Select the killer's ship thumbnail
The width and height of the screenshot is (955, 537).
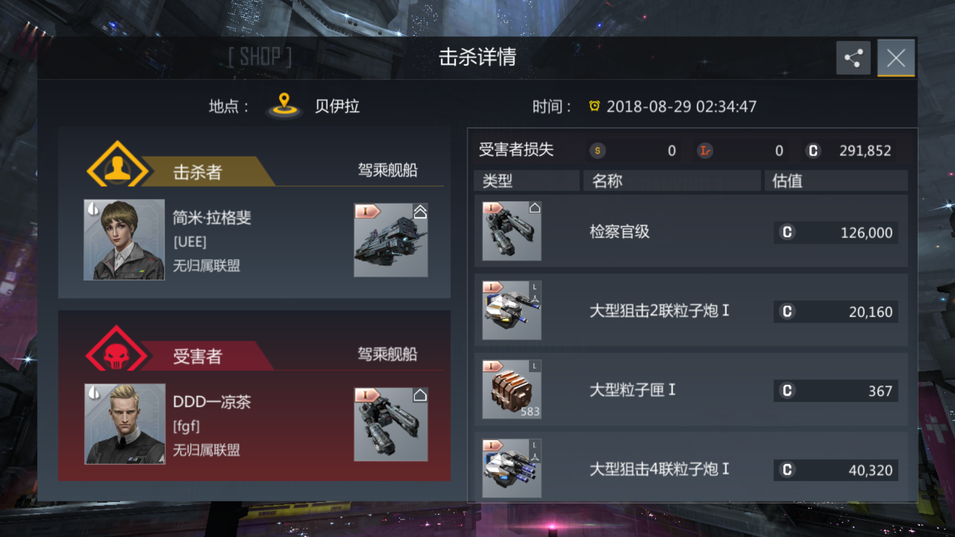pyautogui.click(x=391, y=240)
